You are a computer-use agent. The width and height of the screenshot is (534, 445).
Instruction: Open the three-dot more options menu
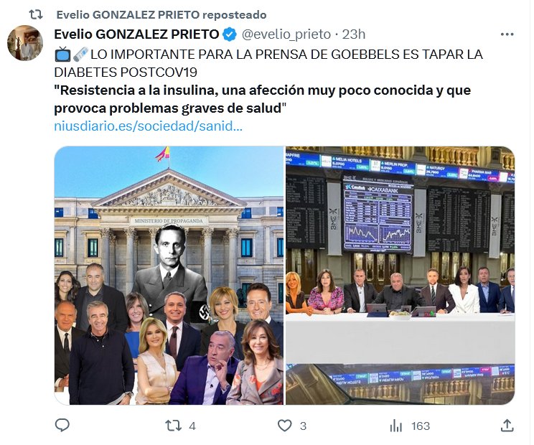(507, 34)
